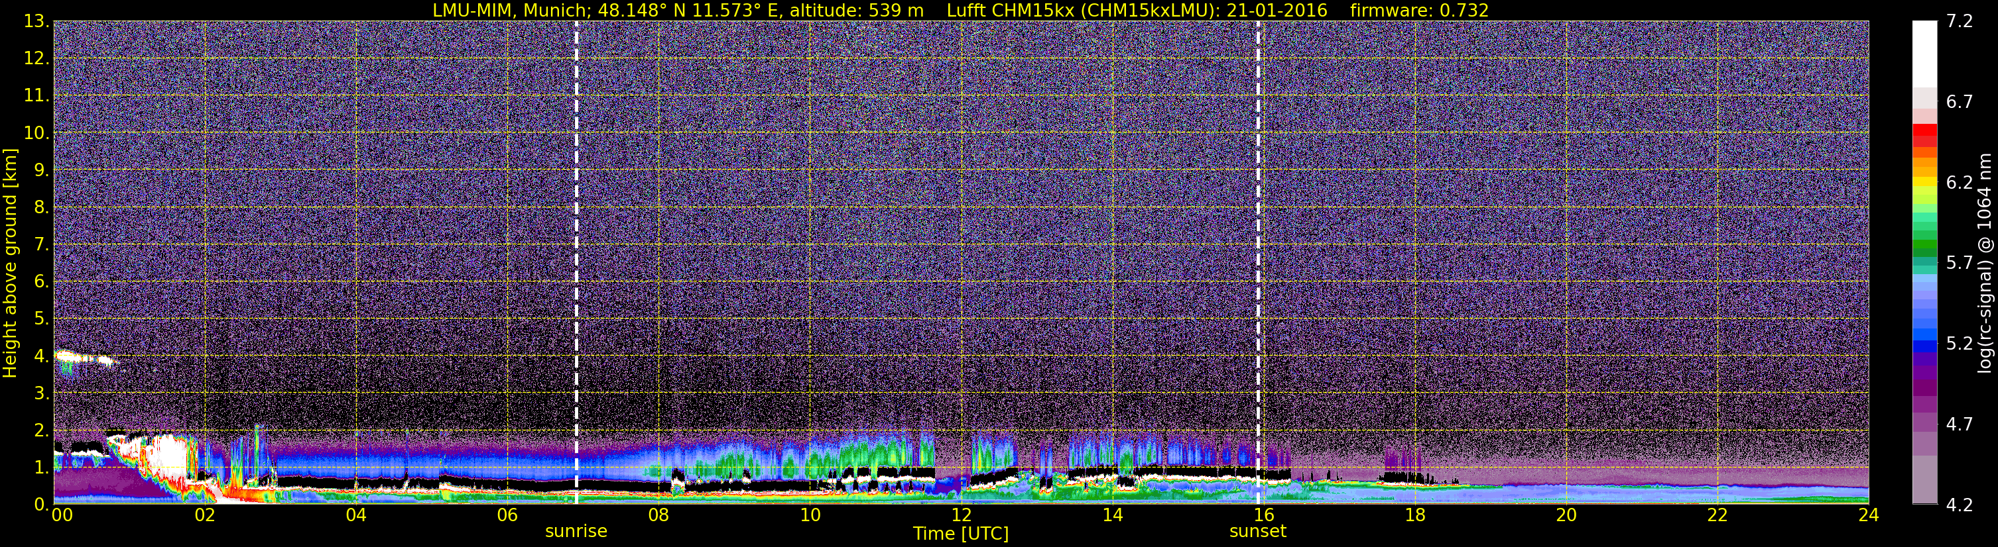Click the height tick label '3.'
This screenshot has width=1998, height=547.
[x=41, y=393]
